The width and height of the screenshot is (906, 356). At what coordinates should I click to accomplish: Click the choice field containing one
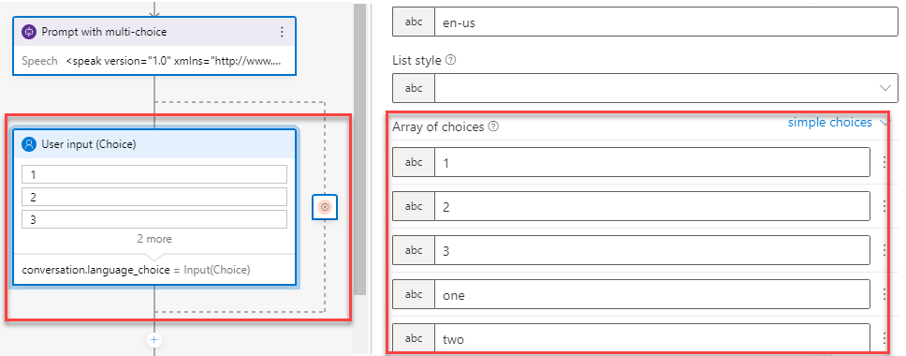[652, 295]
